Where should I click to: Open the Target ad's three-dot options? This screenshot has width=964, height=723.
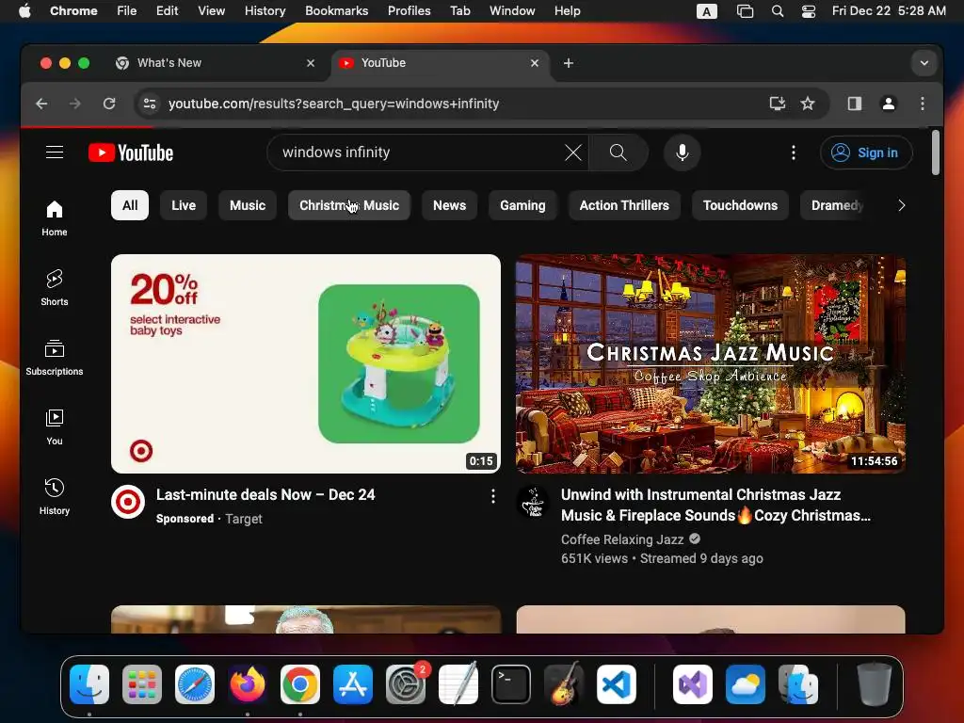[x=493, y=496]
